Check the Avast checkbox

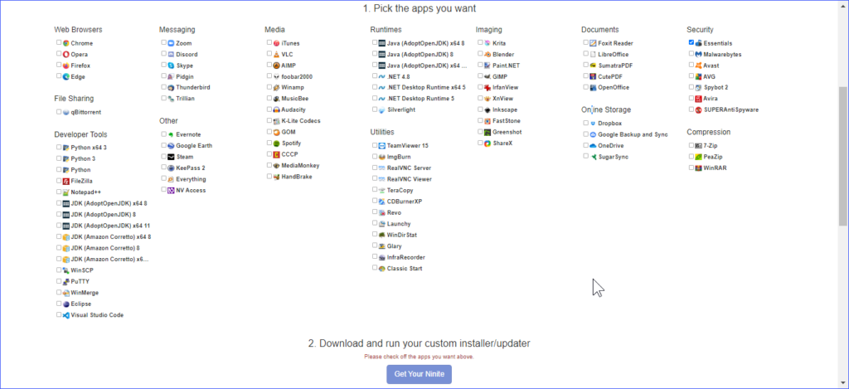[691, 65]
